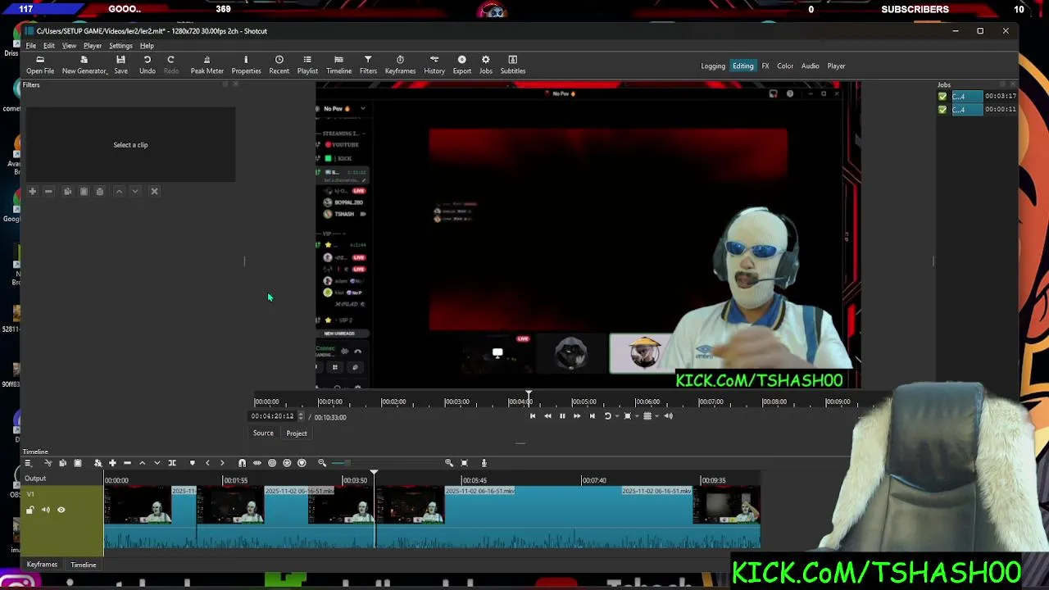Open the Edit menu
This screenshot has width=1049, height=590.
click(x=49, y=46)
